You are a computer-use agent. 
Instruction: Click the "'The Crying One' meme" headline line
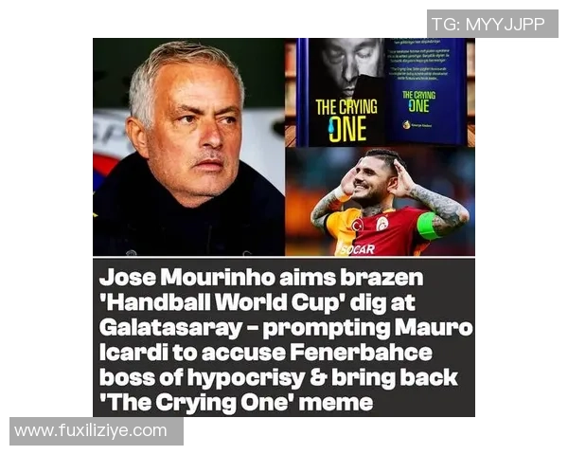tap(236, 403)
